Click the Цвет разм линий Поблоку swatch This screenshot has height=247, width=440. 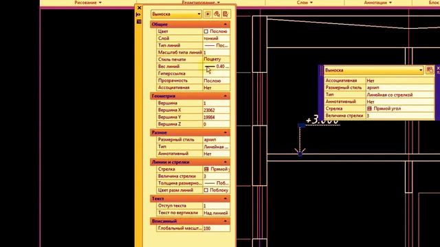[206, 190]
